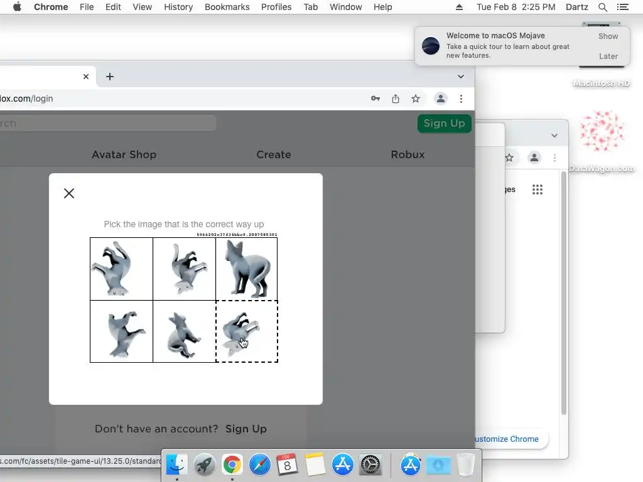Viewport: 643px width, 482px height.
Task: Open Launchpad rocket icon in the Dock
Action: (204, 465)
